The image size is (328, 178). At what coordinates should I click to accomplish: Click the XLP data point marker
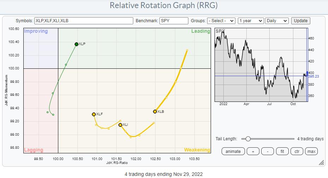coord(76,44)
